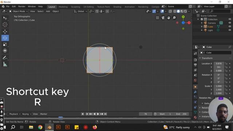
Task: Select the Scale tool
Action: pos(5,44)
